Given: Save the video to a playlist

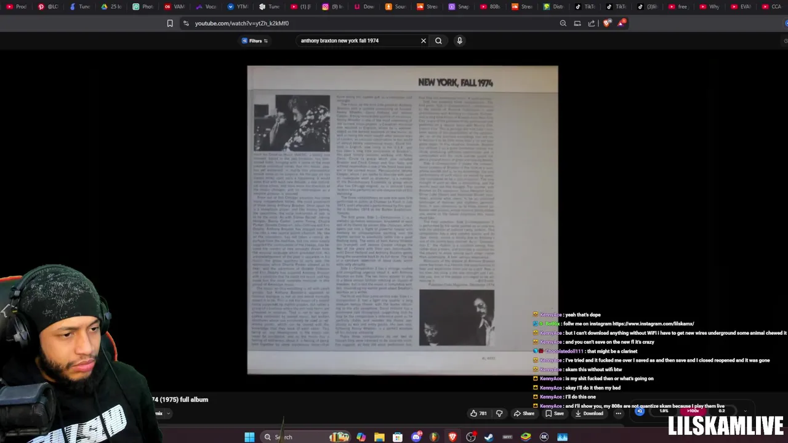Looking at the screenshot, I should click(x=554, y=413).
